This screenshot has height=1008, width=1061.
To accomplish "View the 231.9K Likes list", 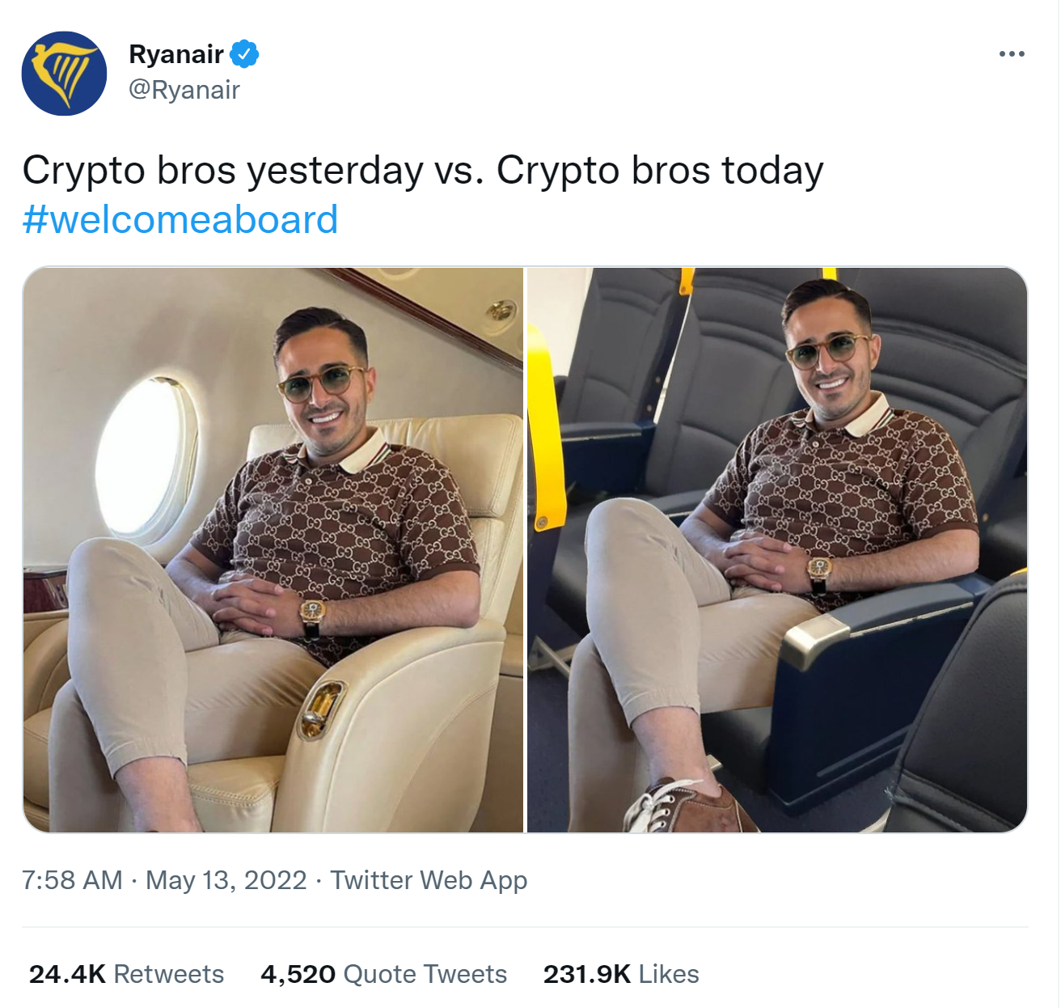I will coord(621,974).
